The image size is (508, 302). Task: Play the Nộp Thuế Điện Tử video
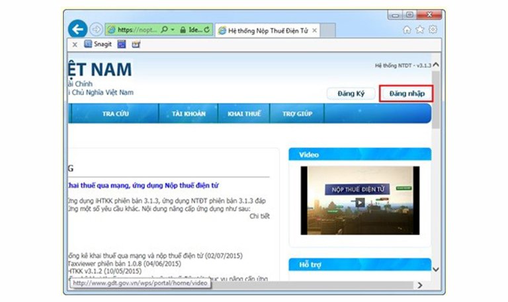pos(360,203)
